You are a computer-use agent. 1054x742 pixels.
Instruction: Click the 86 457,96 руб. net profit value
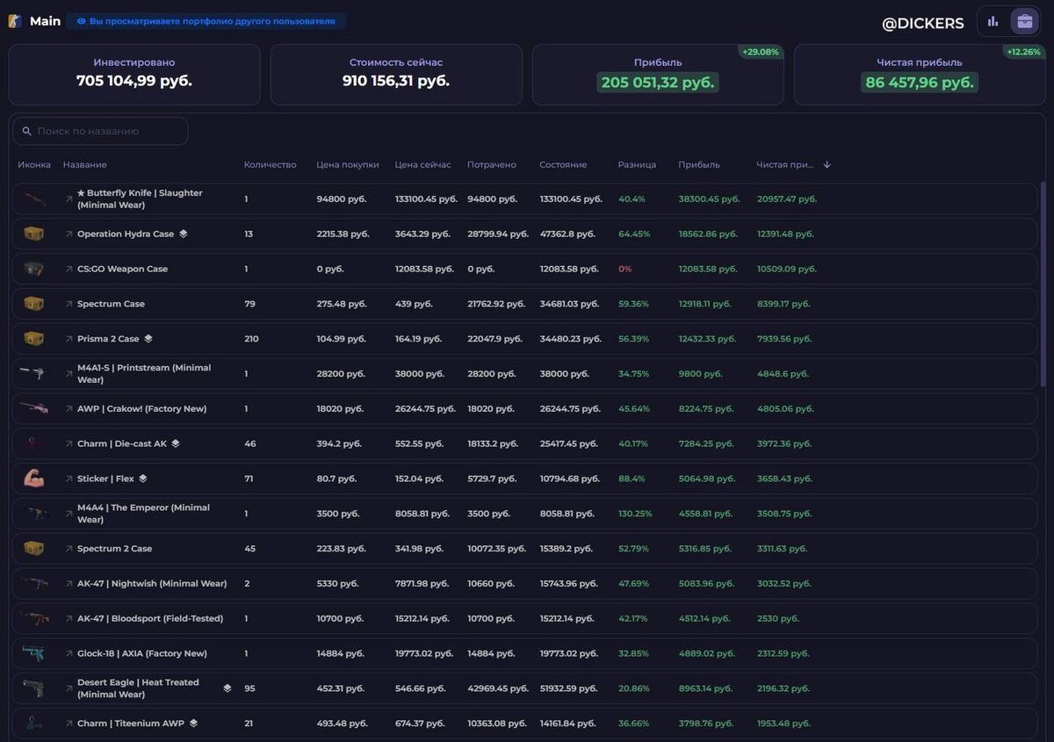(920, 83)
